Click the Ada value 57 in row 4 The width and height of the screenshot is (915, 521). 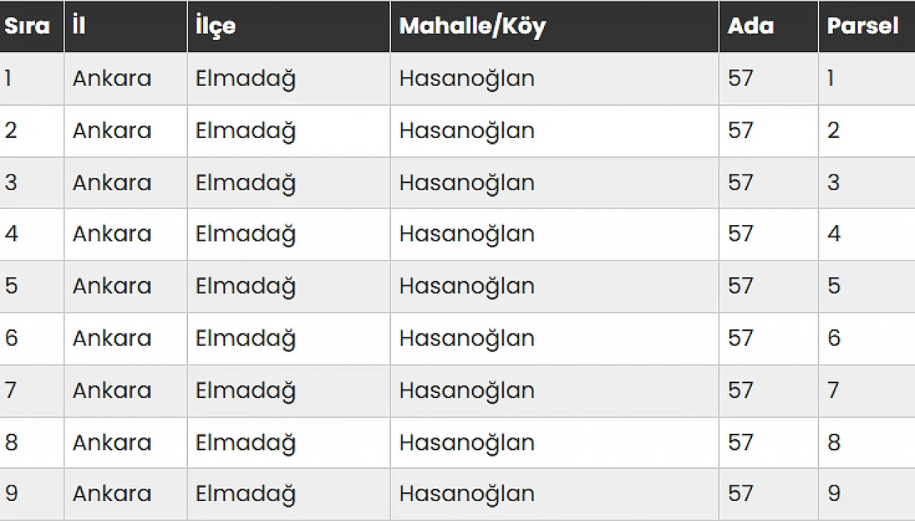coord(741,234)
